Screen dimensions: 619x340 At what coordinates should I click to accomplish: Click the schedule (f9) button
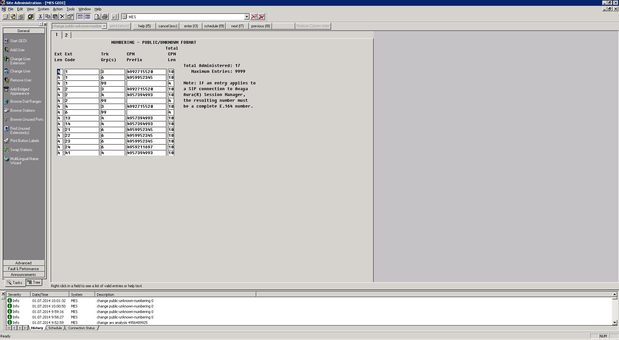(x=214, y=26)
